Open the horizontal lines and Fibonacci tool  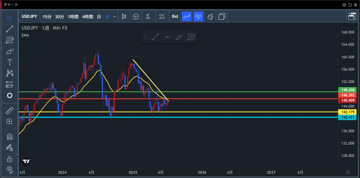click(x=9, y=40)
